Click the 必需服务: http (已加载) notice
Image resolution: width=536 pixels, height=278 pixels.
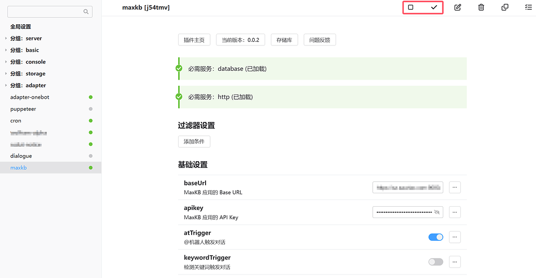point(322,97)
